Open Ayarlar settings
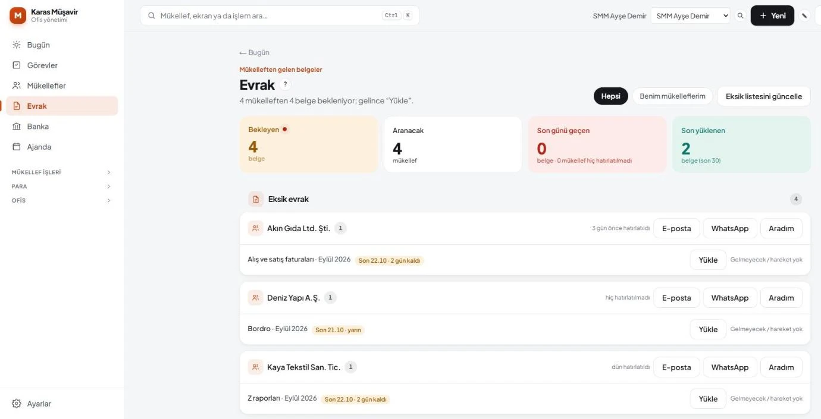Viewport: 821px width, 419px height. point(62,404)
